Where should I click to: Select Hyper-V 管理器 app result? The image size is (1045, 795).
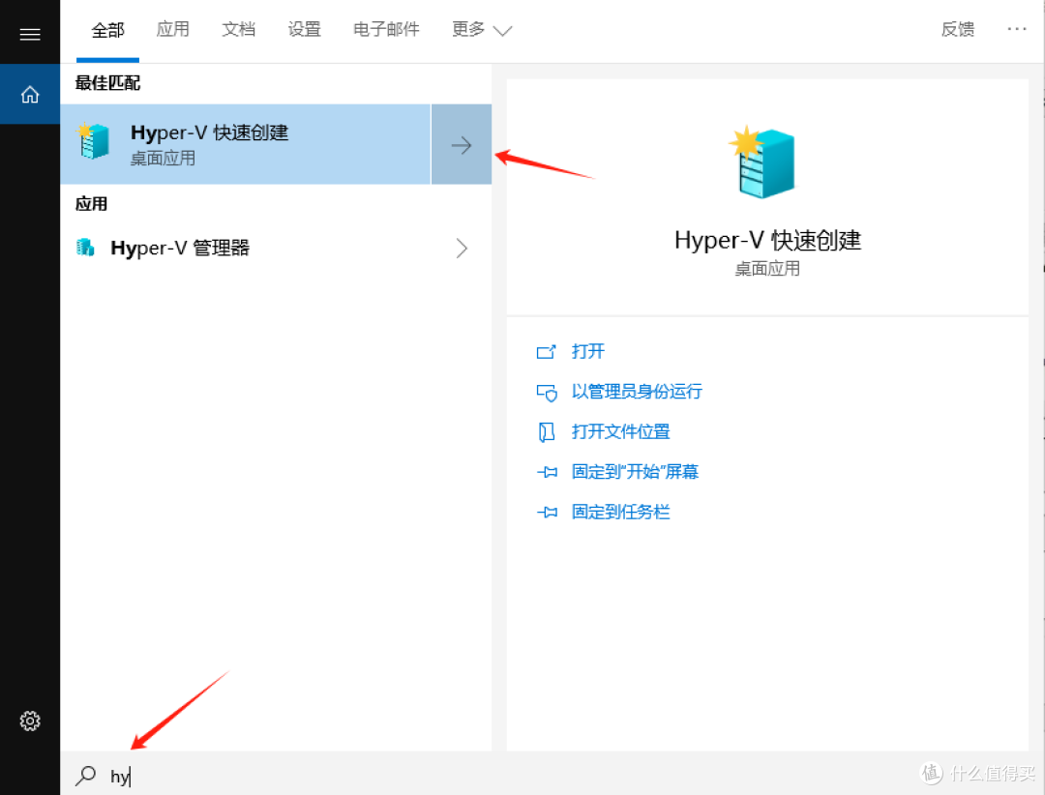(x=276, y=248)
